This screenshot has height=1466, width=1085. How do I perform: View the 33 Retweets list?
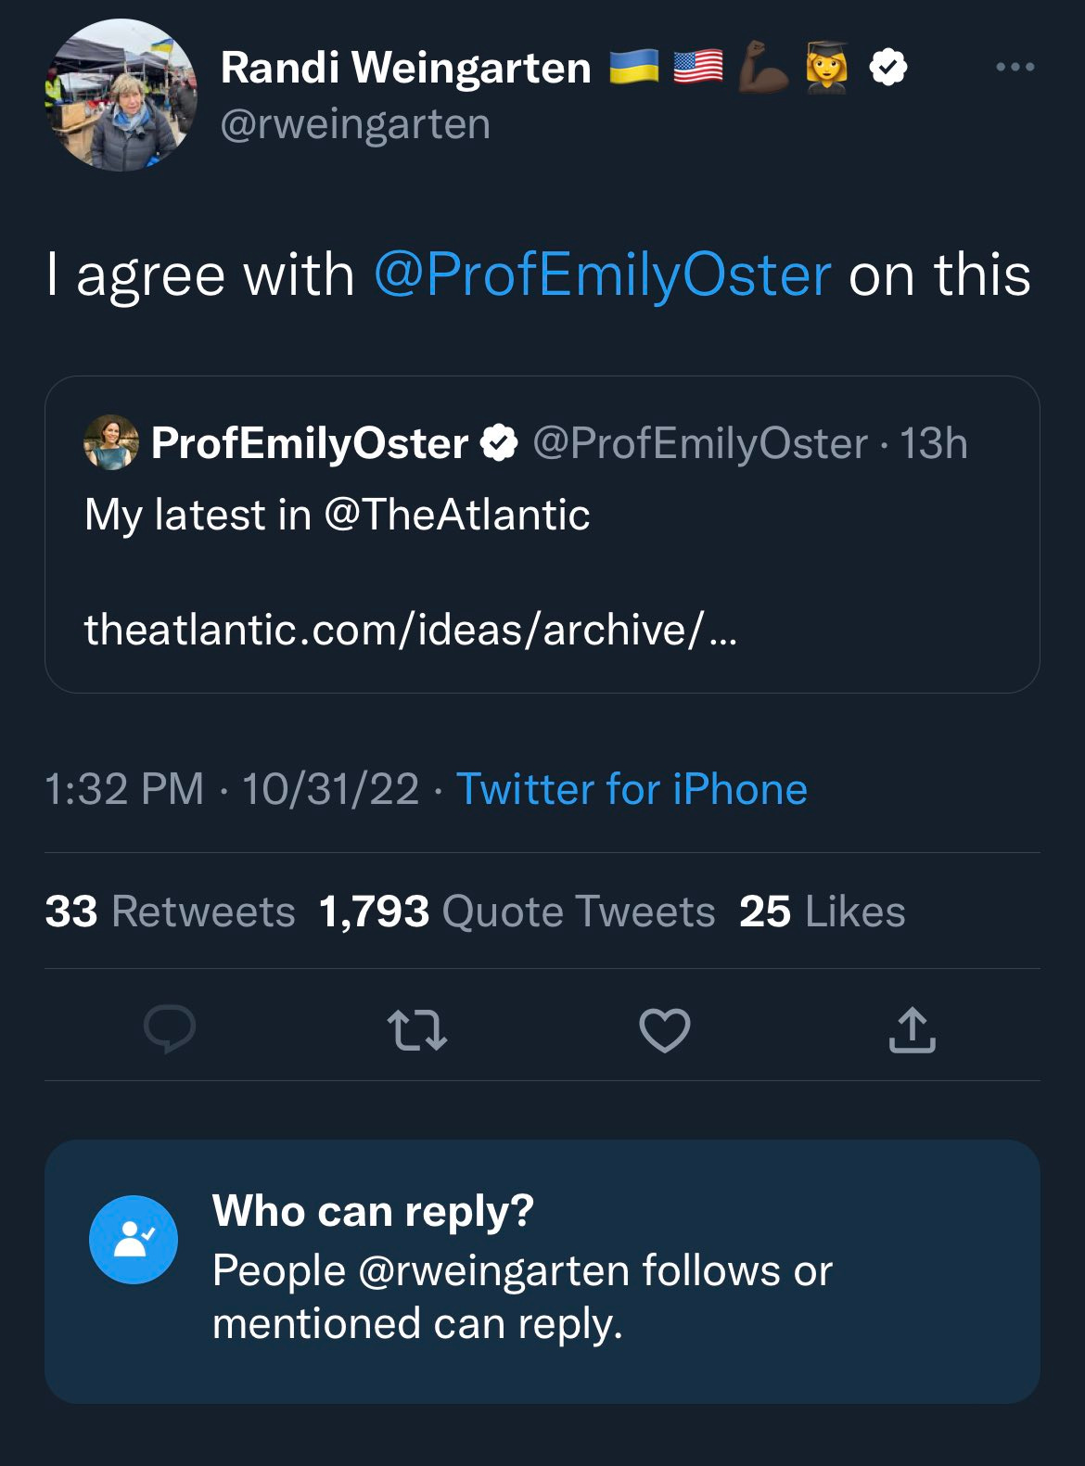tap(170, 911)
